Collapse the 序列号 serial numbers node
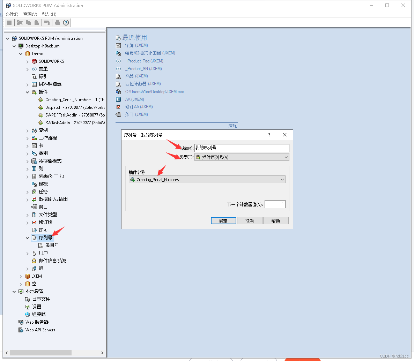 click(x=28, y=238)
